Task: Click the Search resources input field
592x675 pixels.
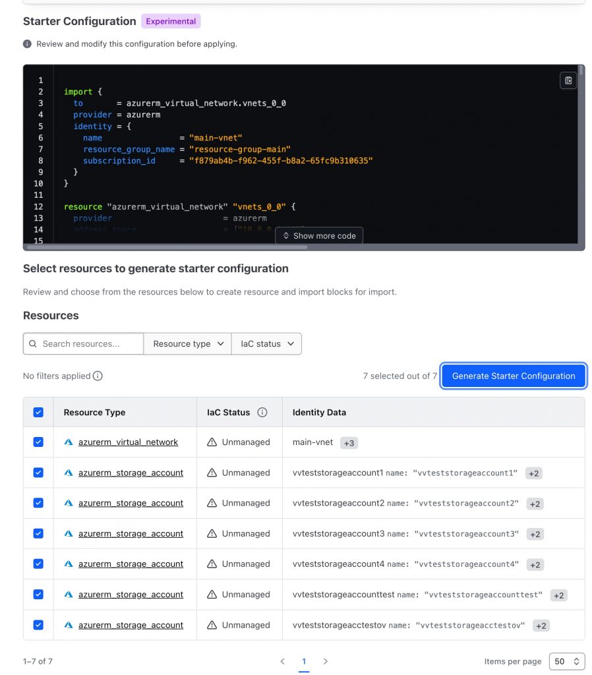Action: (89, 344)
